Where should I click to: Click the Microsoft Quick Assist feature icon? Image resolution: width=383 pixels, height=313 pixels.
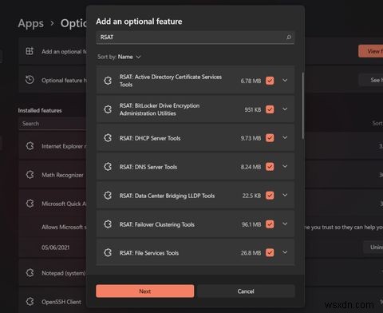tap(30, 204)
